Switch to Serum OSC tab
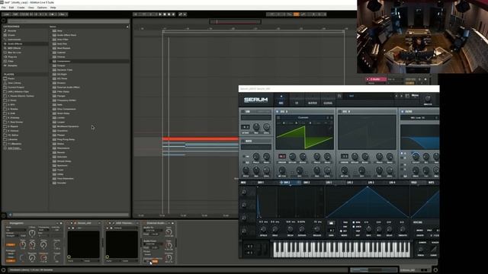 [x=281, y=103]
